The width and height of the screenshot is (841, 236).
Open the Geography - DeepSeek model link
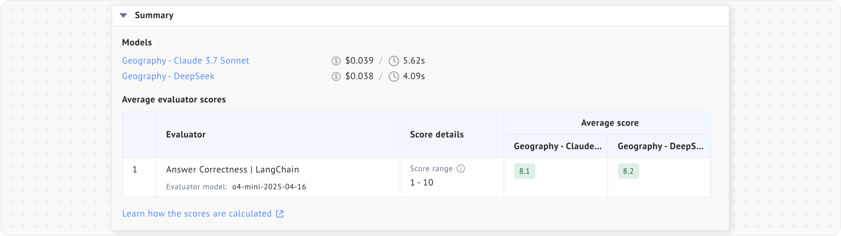point(168,76)
